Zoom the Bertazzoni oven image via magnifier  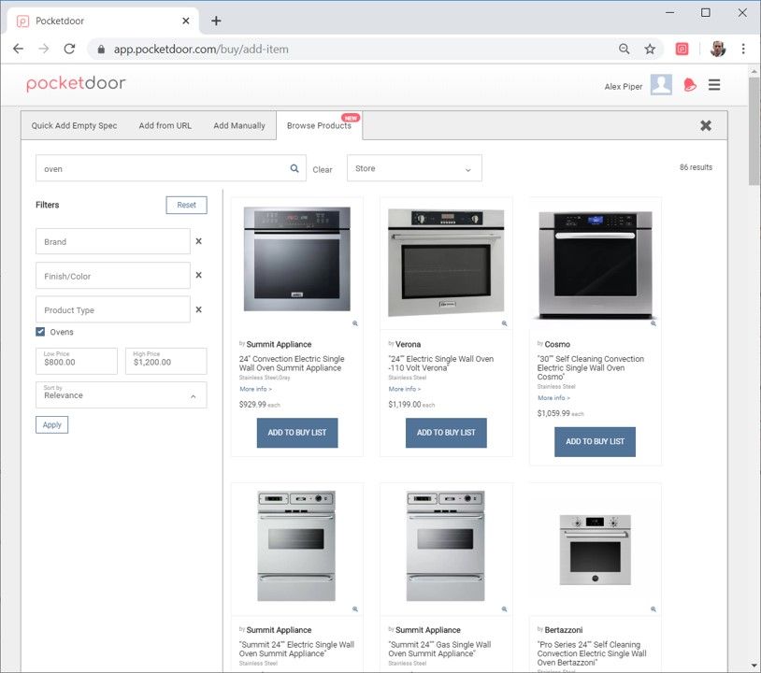(x=653, y=609)
